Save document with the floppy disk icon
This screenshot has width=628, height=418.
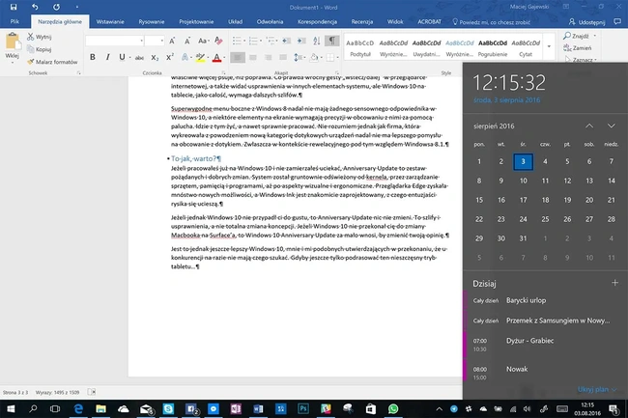tap(14, 7)
